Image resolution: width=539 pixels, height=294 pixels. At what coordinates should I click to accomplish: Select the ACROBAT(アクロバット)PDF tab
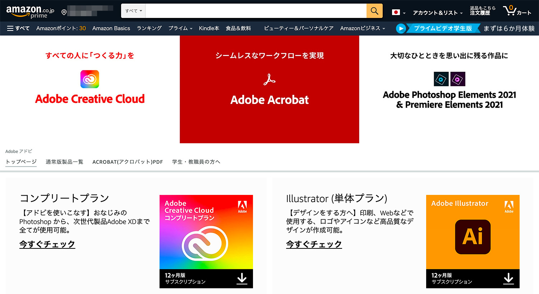128,162
